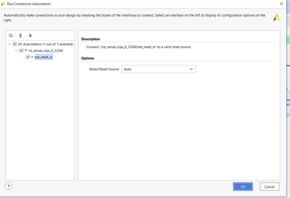
Task: Close the Run Connection Automation dialog
Action: tap(282, 4)
